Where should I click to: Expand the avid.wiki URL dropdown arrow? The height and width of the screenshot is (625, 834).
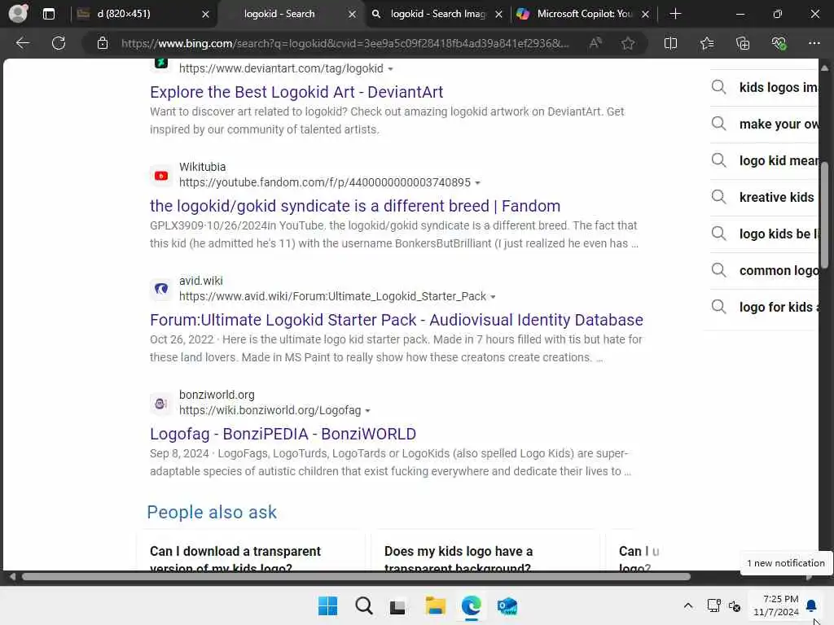(493, 297)
